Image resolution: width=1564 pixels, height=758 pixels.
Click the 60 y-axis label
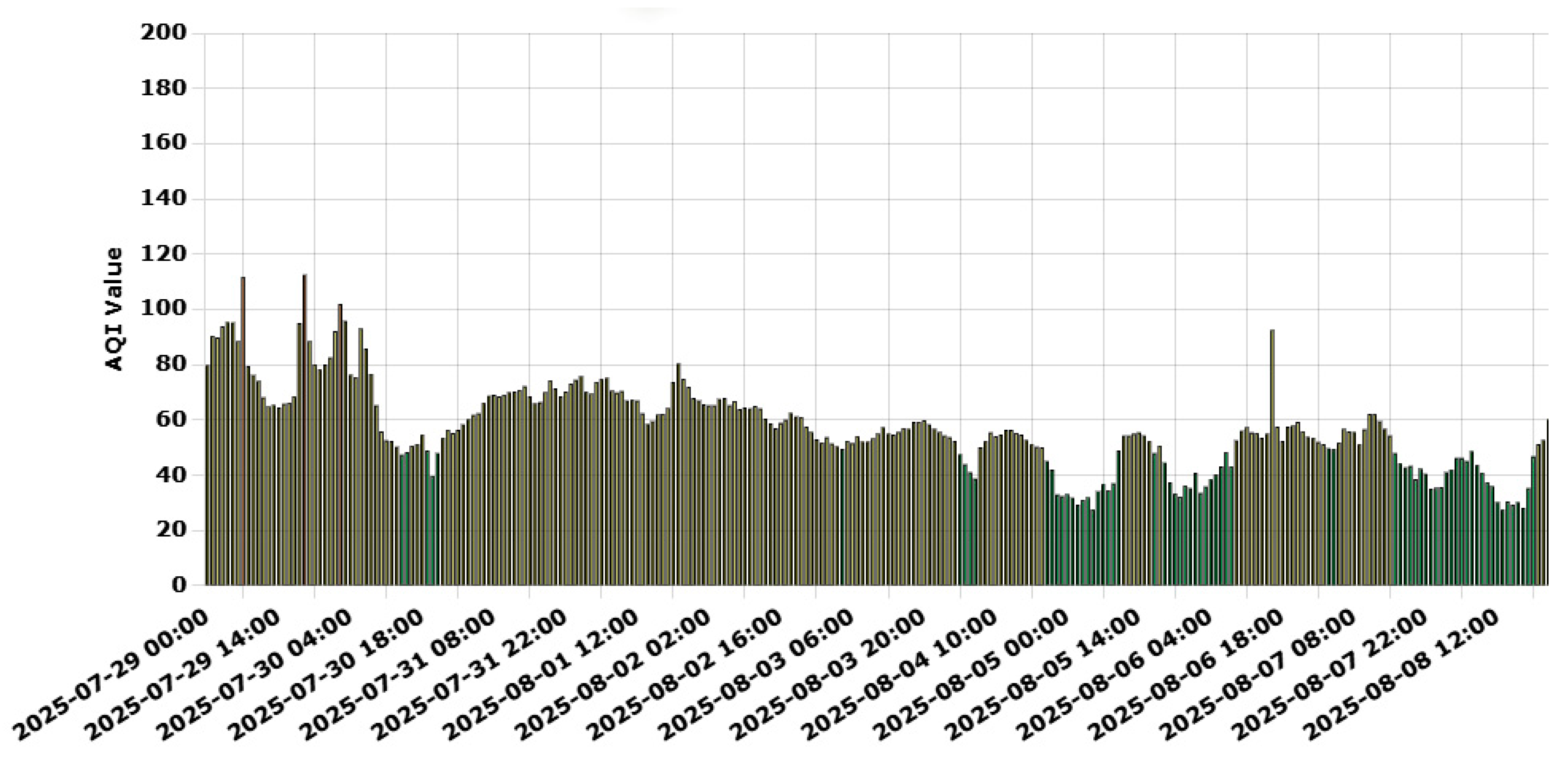click(171, 420)
